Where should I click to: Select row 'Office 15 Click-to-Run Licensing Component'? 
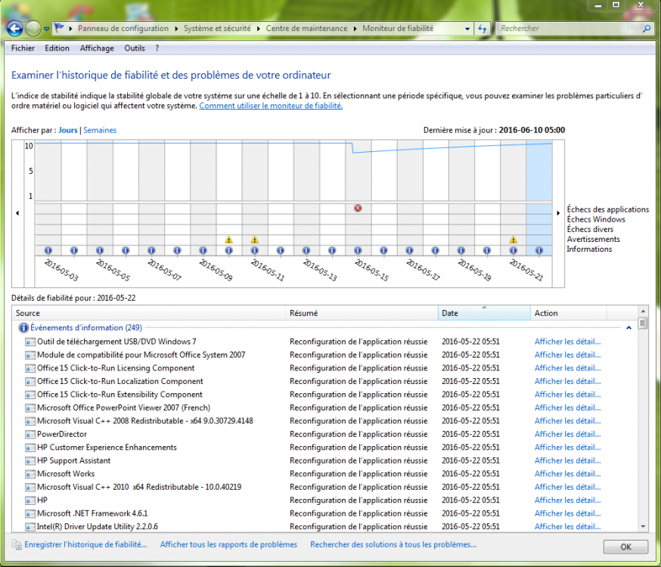coord(324,368)
